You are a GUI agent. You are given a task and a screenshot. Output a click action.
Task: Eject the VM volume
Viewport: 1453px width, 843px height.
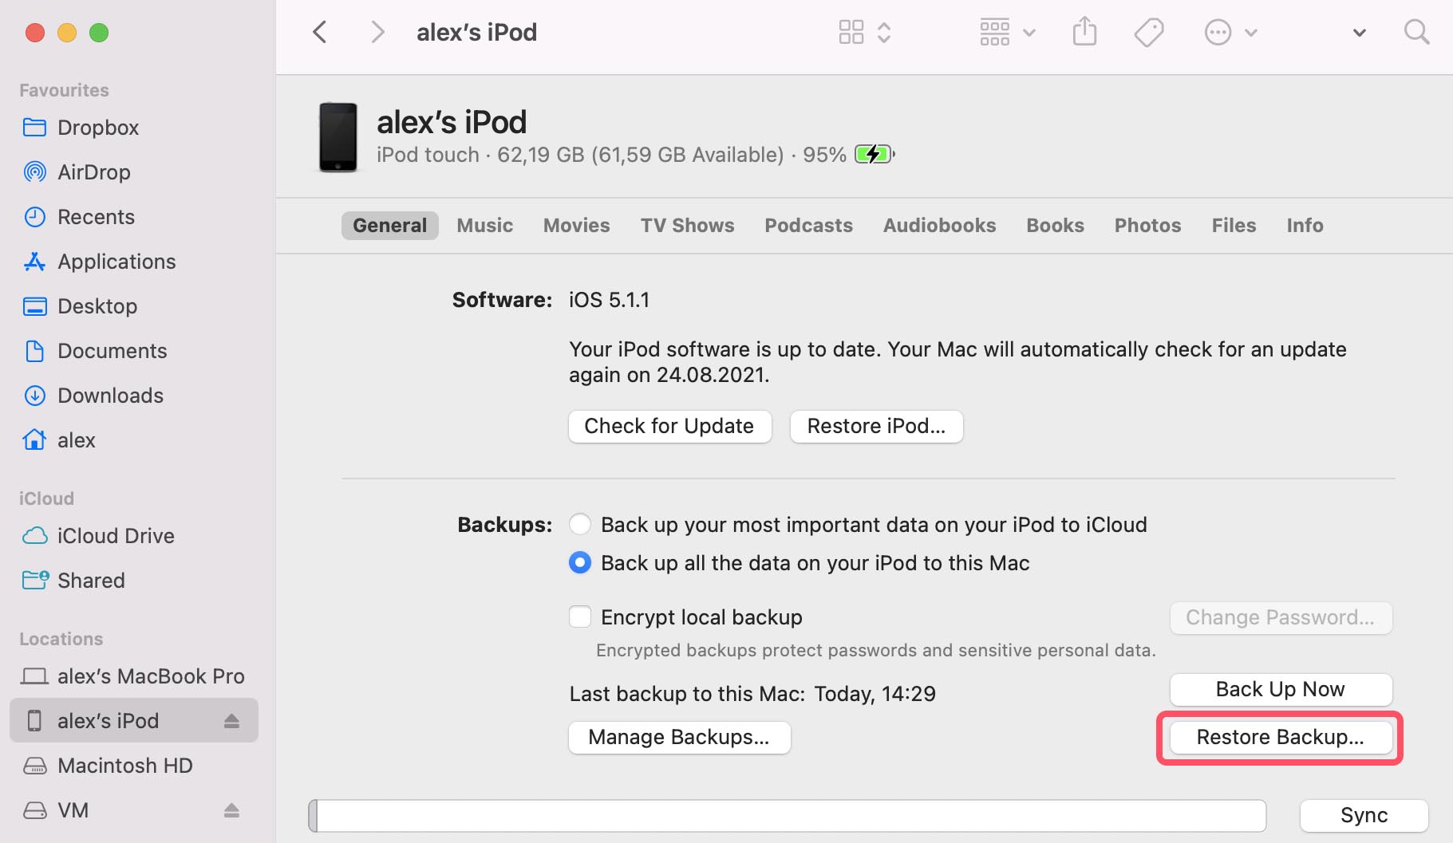pos(231,810)
